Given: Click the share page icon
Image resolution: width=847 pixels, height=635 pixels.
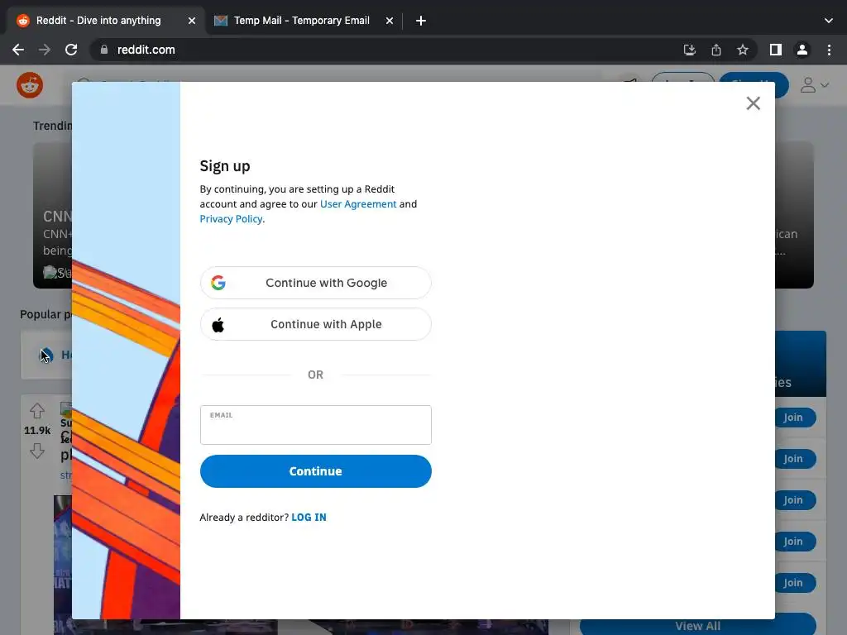Looking at the screenshot, I should pos(716,50).
